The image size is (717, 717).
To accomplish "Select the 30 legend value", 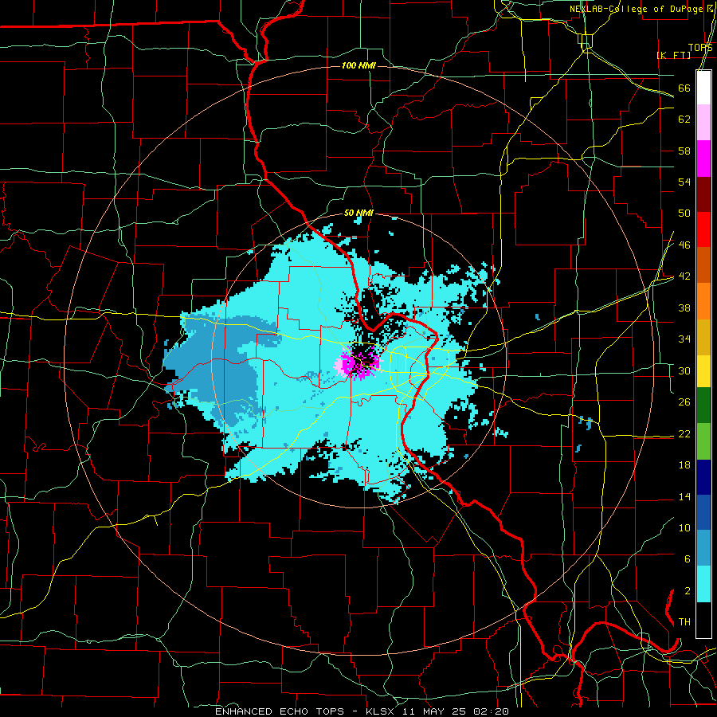I will (x=684, y=370).
